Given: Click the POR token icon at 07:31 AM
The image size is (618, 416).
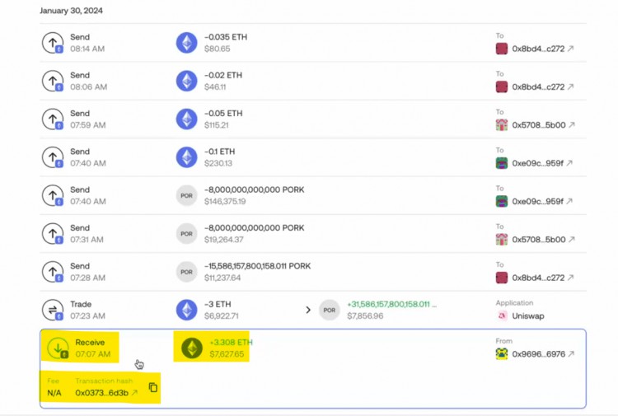Looking at the screenshot, I should (186, 234).
